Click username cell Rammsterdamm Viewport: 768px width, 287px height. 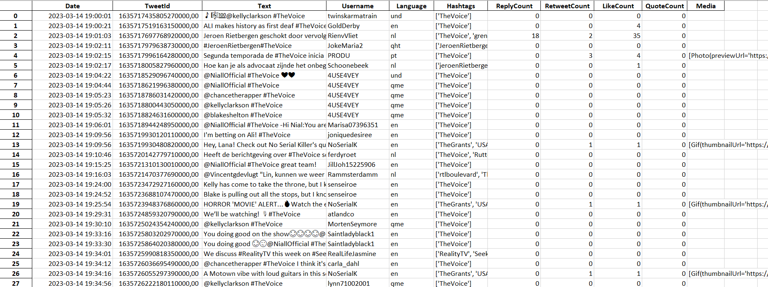[x=358, y=174]
